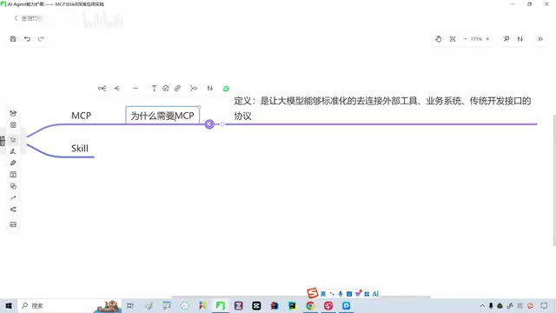This screenshot has width=556, height=313.
Task: Click the line style dash in the floating toolbar
Action: pyautogui.click(x=136, y=89)
